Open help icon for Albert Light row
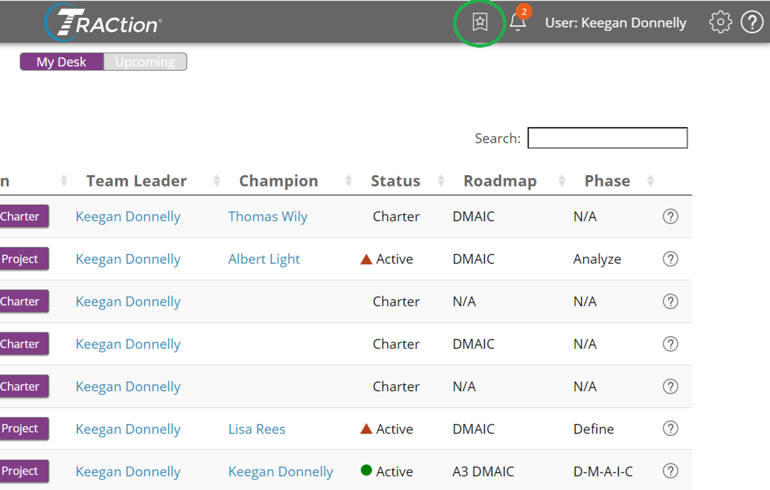Screen dimensions: 770x490 670,259
